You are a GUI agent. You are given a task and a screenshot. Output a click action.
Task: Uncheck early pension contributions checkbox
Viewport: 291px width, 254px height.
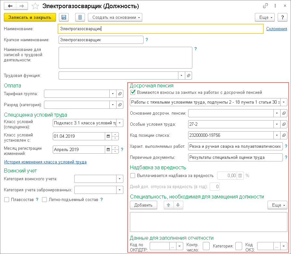tap(133, 92)
